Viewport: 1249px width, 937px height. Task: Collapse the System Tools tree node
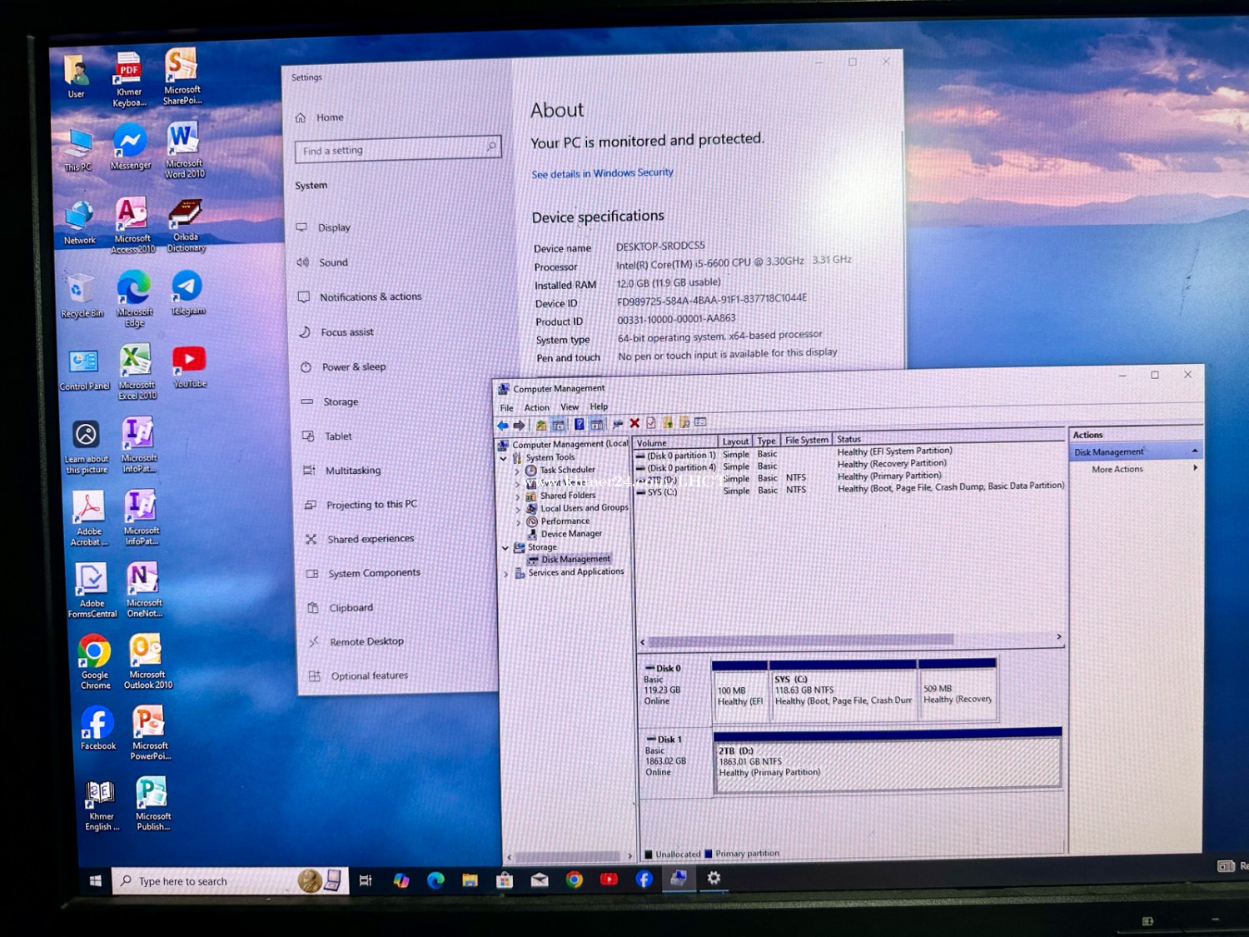[504, 458]
